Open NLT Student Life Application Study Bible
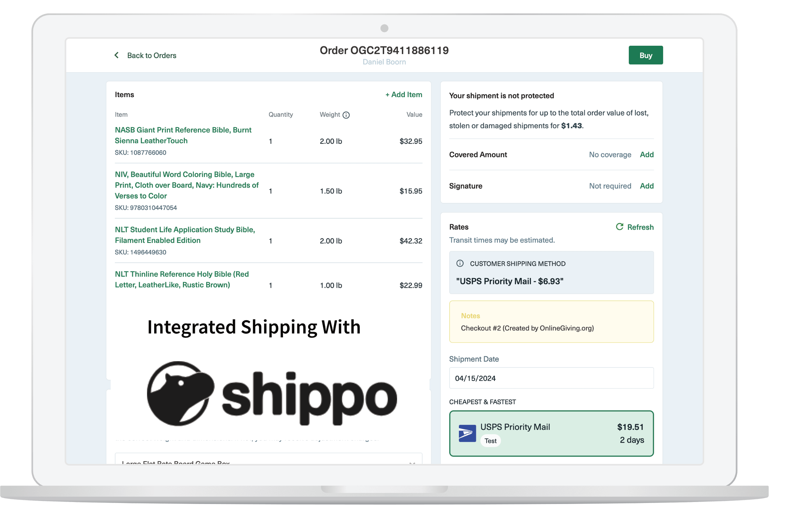Image resolution: width=794 pixels, height=515 pixels. 185,235
